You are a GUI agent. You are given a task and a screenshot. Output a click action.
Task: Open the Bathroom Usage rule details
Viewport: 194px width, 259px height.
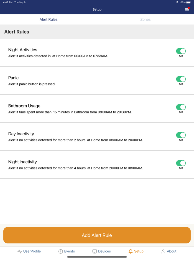70,112
